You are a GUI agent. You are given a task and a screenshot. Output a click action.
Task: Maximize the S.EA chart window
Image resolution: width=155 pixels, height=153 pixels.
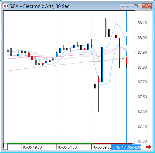[x=136, y=6]
